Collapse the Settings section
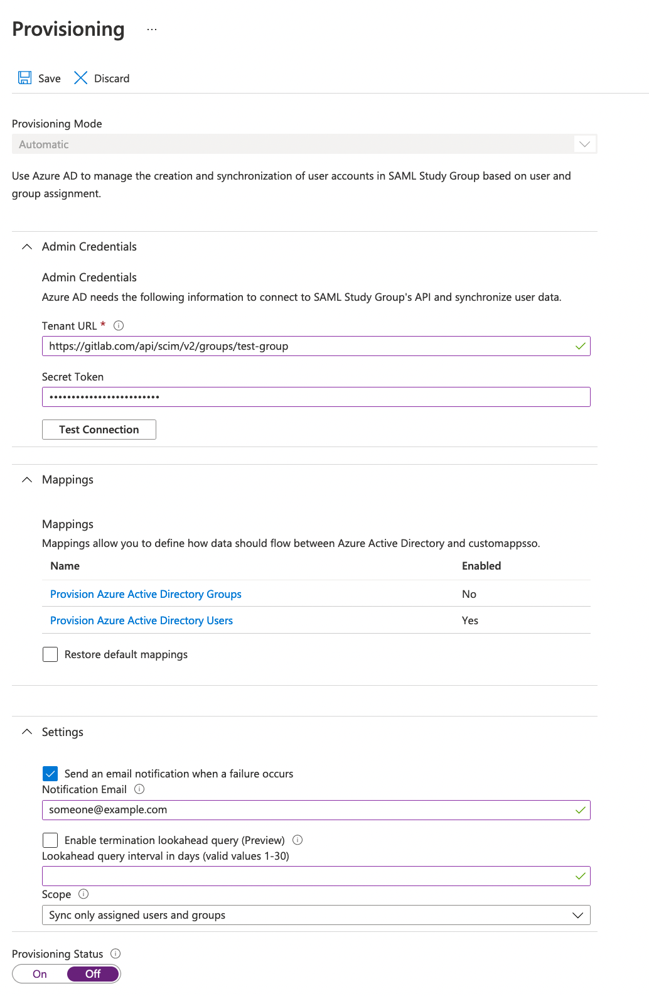 [26, 732]
